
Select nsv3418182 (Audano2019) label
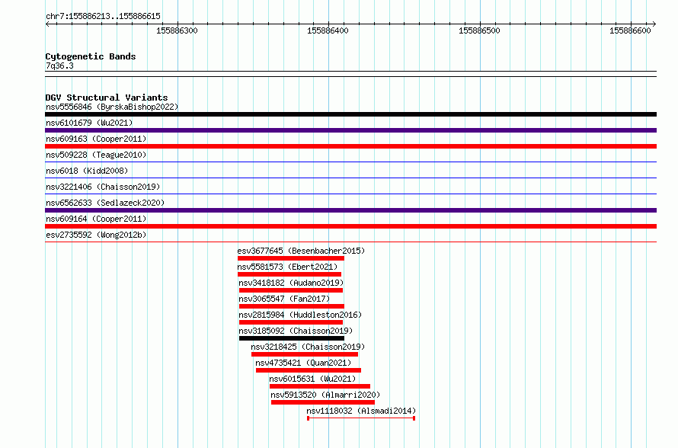tap(291, 283)
